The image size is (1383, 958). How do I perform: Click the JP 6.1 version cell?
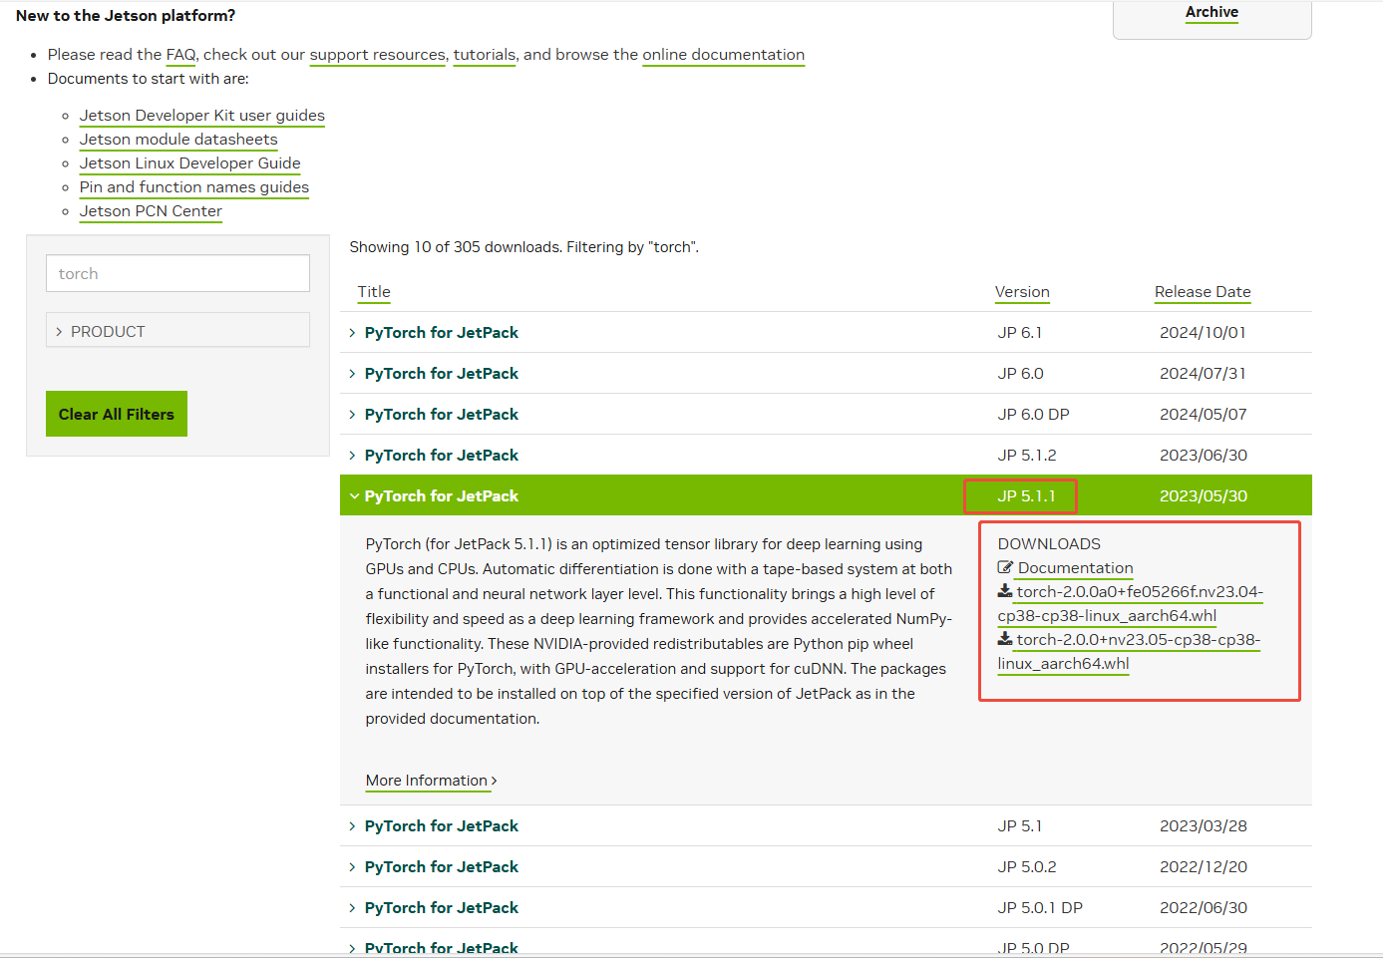(x=1020, y=332)
